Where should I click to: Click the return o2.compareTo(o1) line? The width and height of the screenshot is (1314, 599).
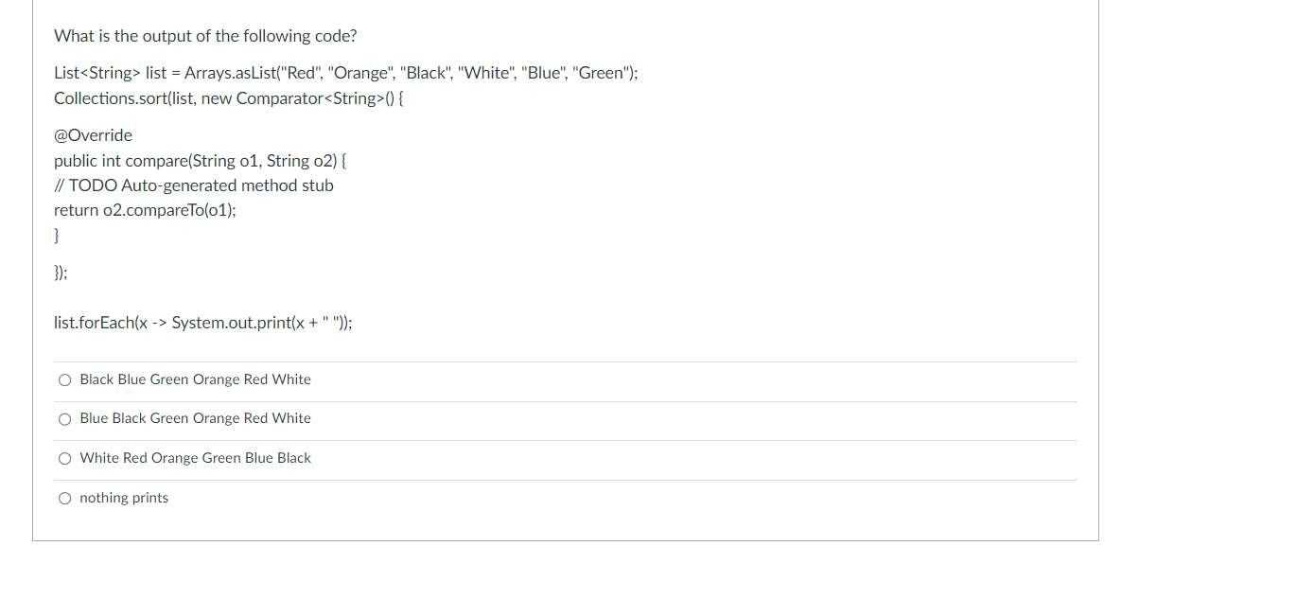pos(145,209)
